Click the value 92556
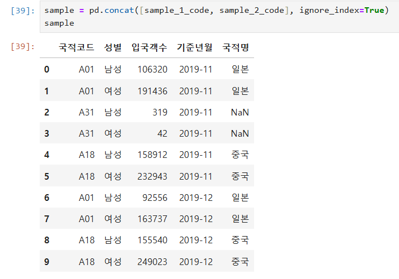 [154, 198]
